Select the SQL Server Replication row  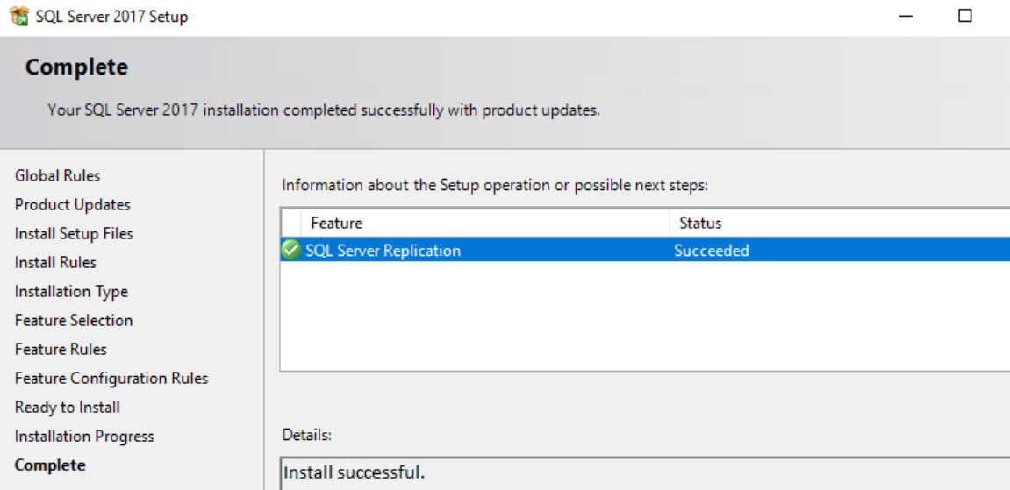[x=646, y=250]
